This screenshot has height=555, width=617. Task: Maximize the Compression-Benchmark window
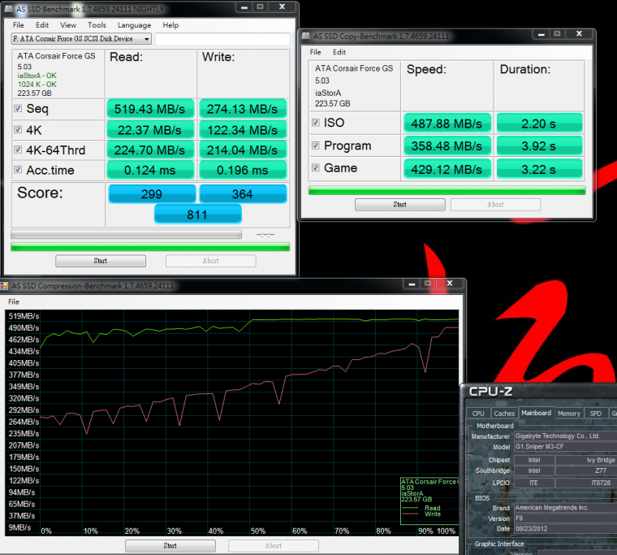pyautogui.click(x=428, y=284)
